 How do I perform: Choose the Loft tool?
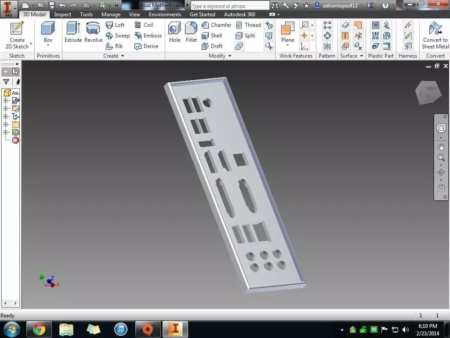pos(115,25)
